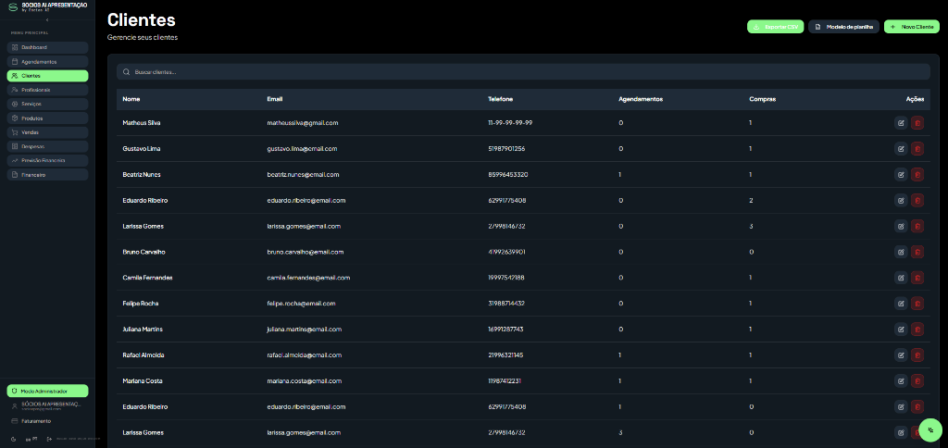Delete client Mariana Costa
This screenshot has height=448, width=948.
917,380
